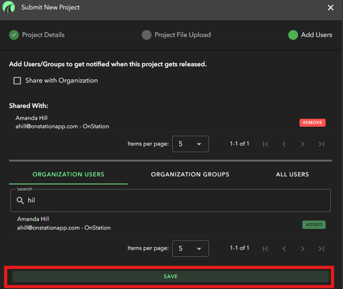Viewport: 343px width, 289px height.
Task: Open Shared With items per page dropdown
Action: tap(190, 144)
